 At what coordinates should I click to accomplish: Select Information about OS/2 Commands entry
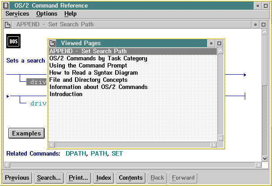(133, 87)
